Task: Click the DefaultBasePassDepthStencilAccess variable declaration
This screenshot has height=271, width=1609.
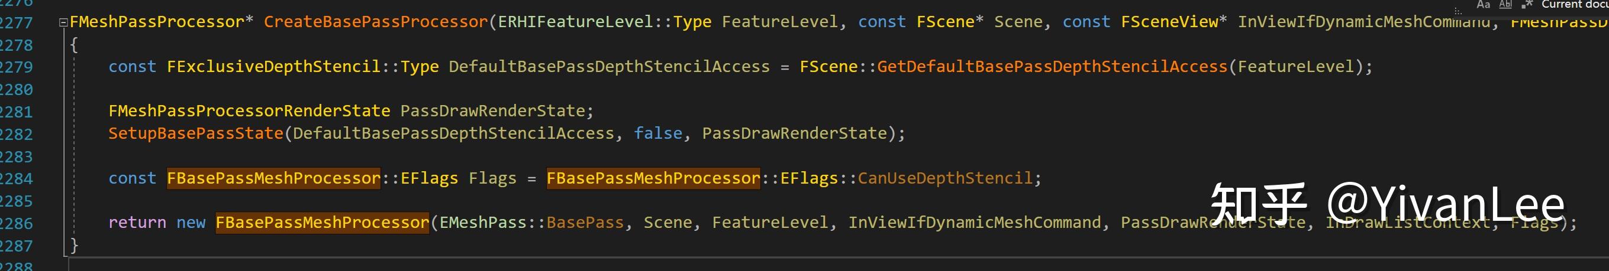Action: [609, 67]
